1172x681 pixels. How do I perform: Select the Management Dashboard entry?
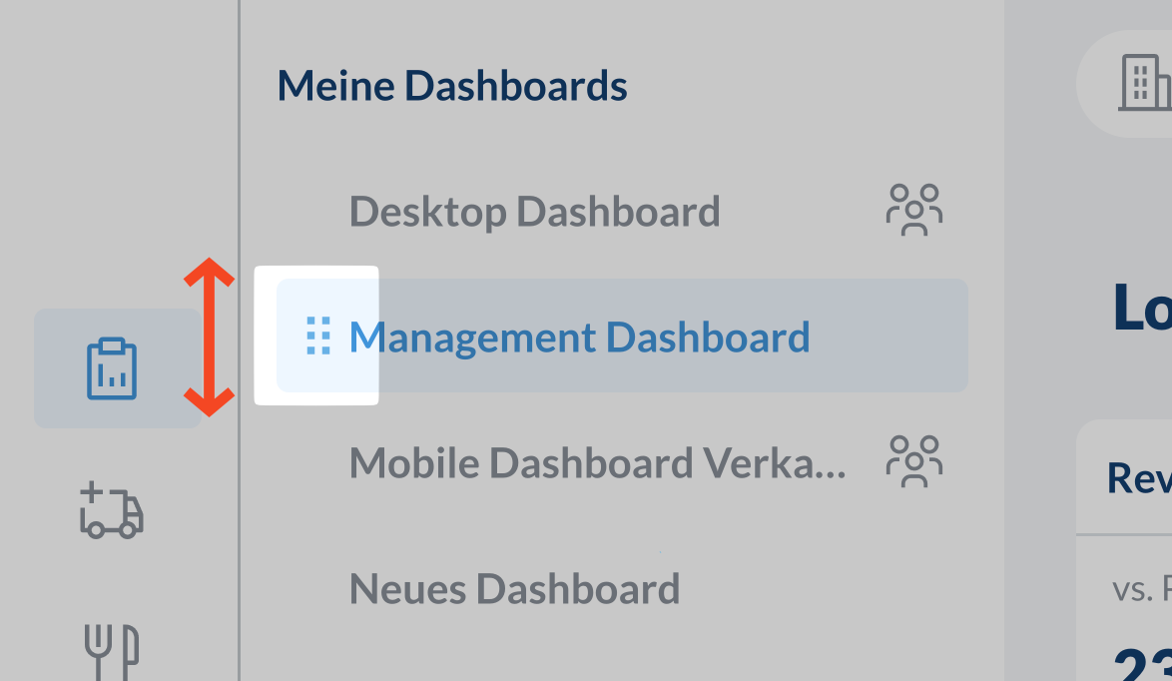click(x=579, y=338)
